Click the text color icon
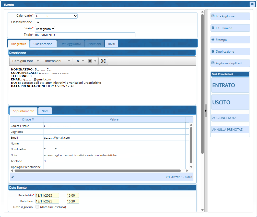This screenshot has height=217, width=257. [x=78, y=61]
